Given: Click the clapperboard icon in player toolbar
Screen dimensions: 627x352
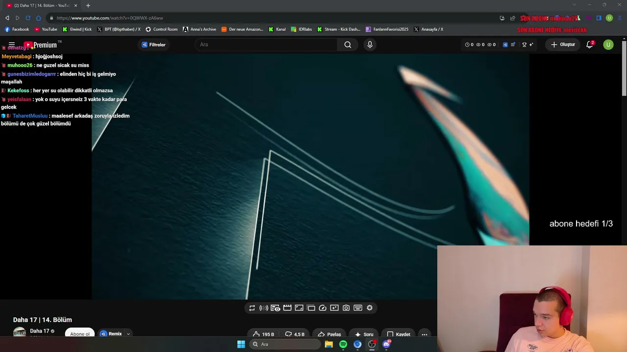Looking at the screenshot, I should [287, 308].
